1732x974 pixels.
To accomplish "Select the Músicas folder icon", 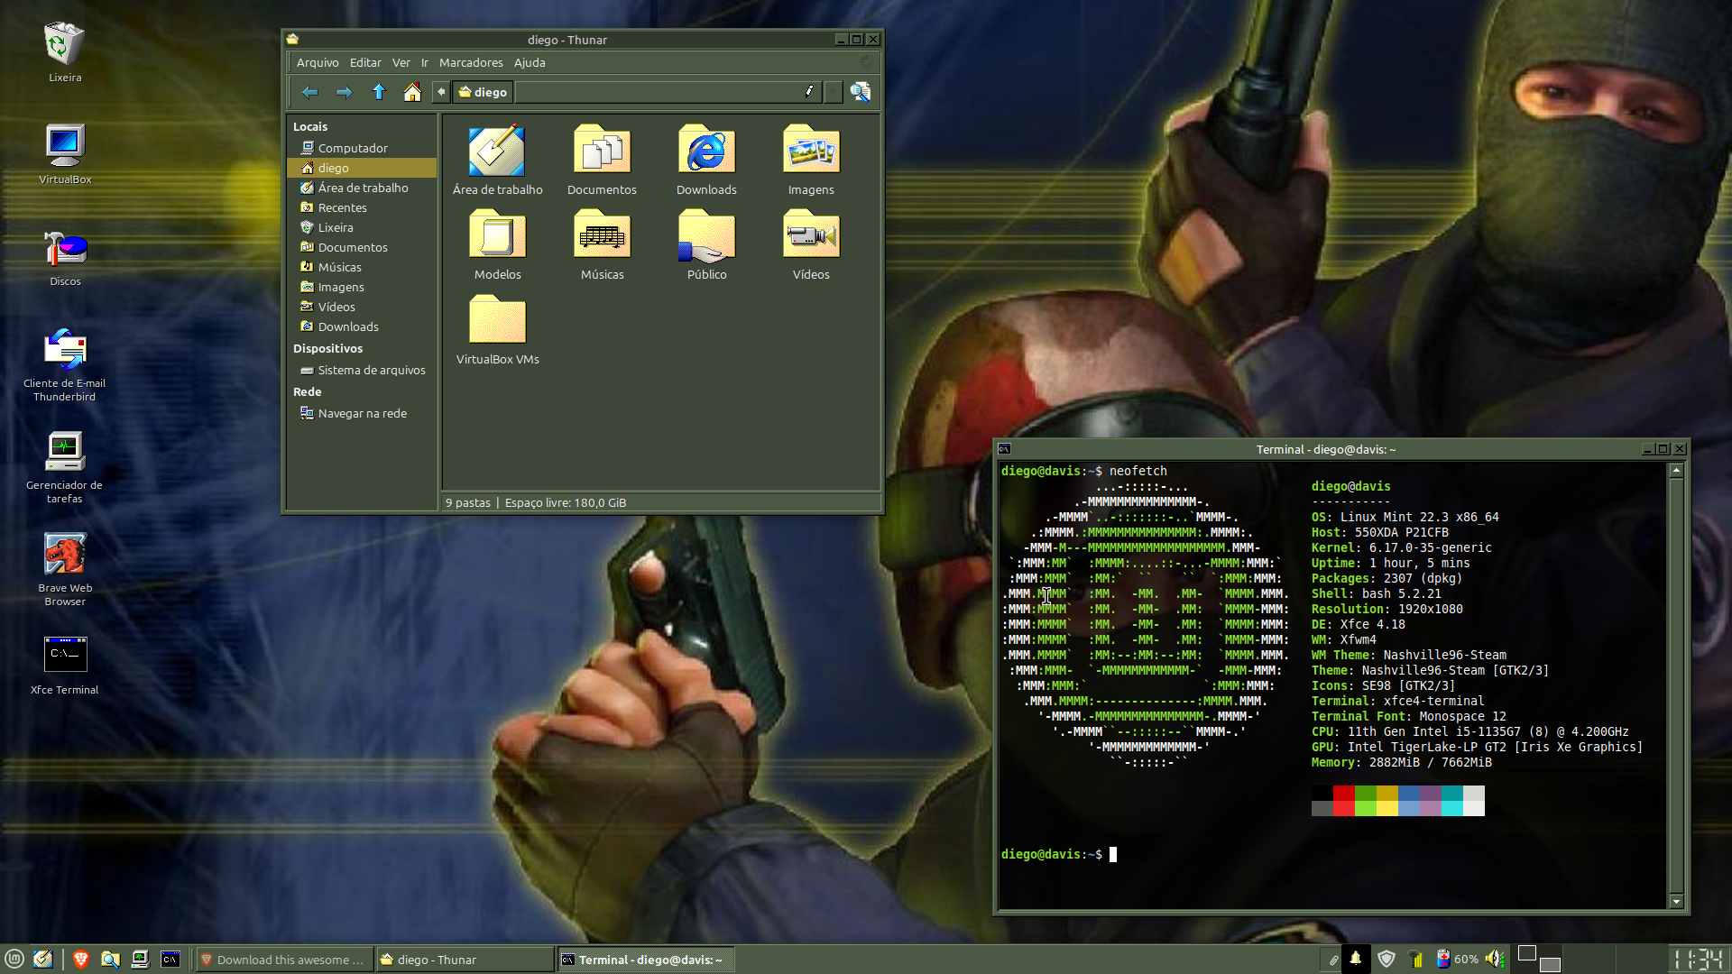I will click(x=602, y=235).
